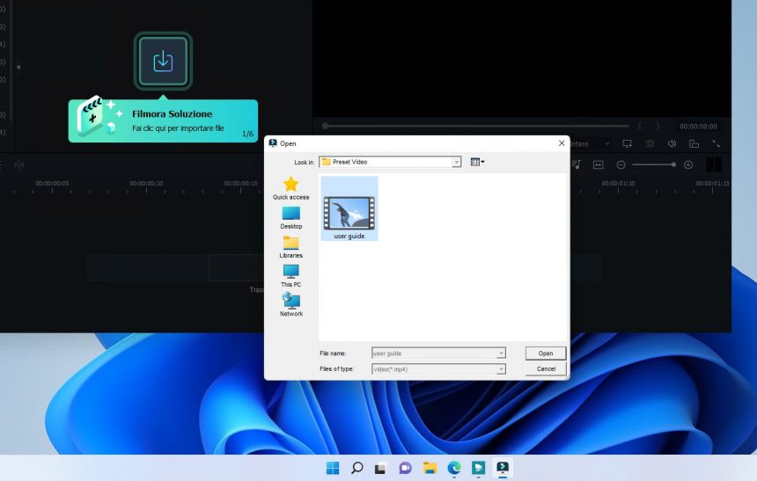The image size is (757, 481).
Task: Close the Open file dialog
Action: click(x=562, y=143)
